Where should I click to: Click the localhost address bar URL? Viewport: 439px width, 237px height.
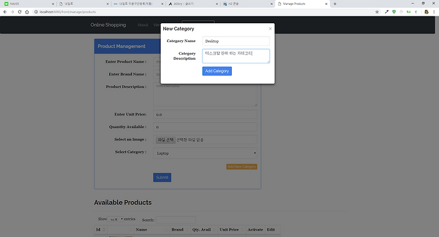point(68,12)
